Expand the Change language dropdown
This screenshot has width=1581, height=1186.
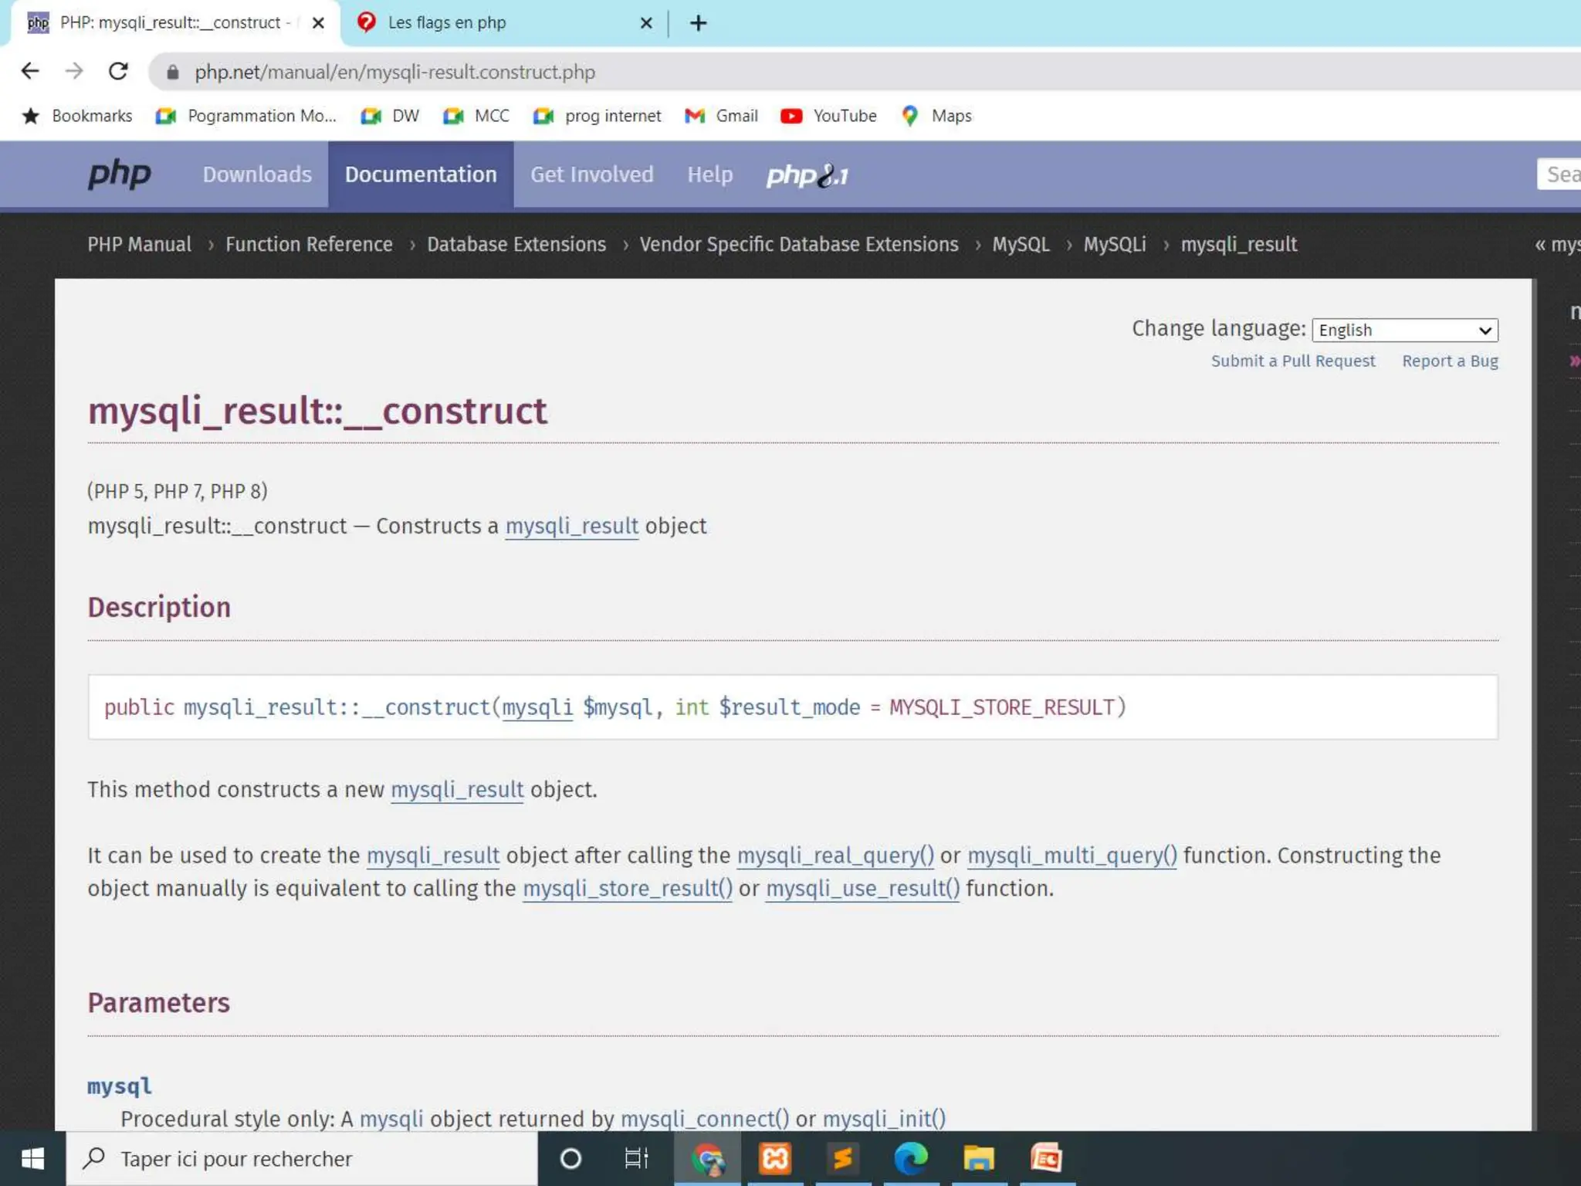[1404, 330]
